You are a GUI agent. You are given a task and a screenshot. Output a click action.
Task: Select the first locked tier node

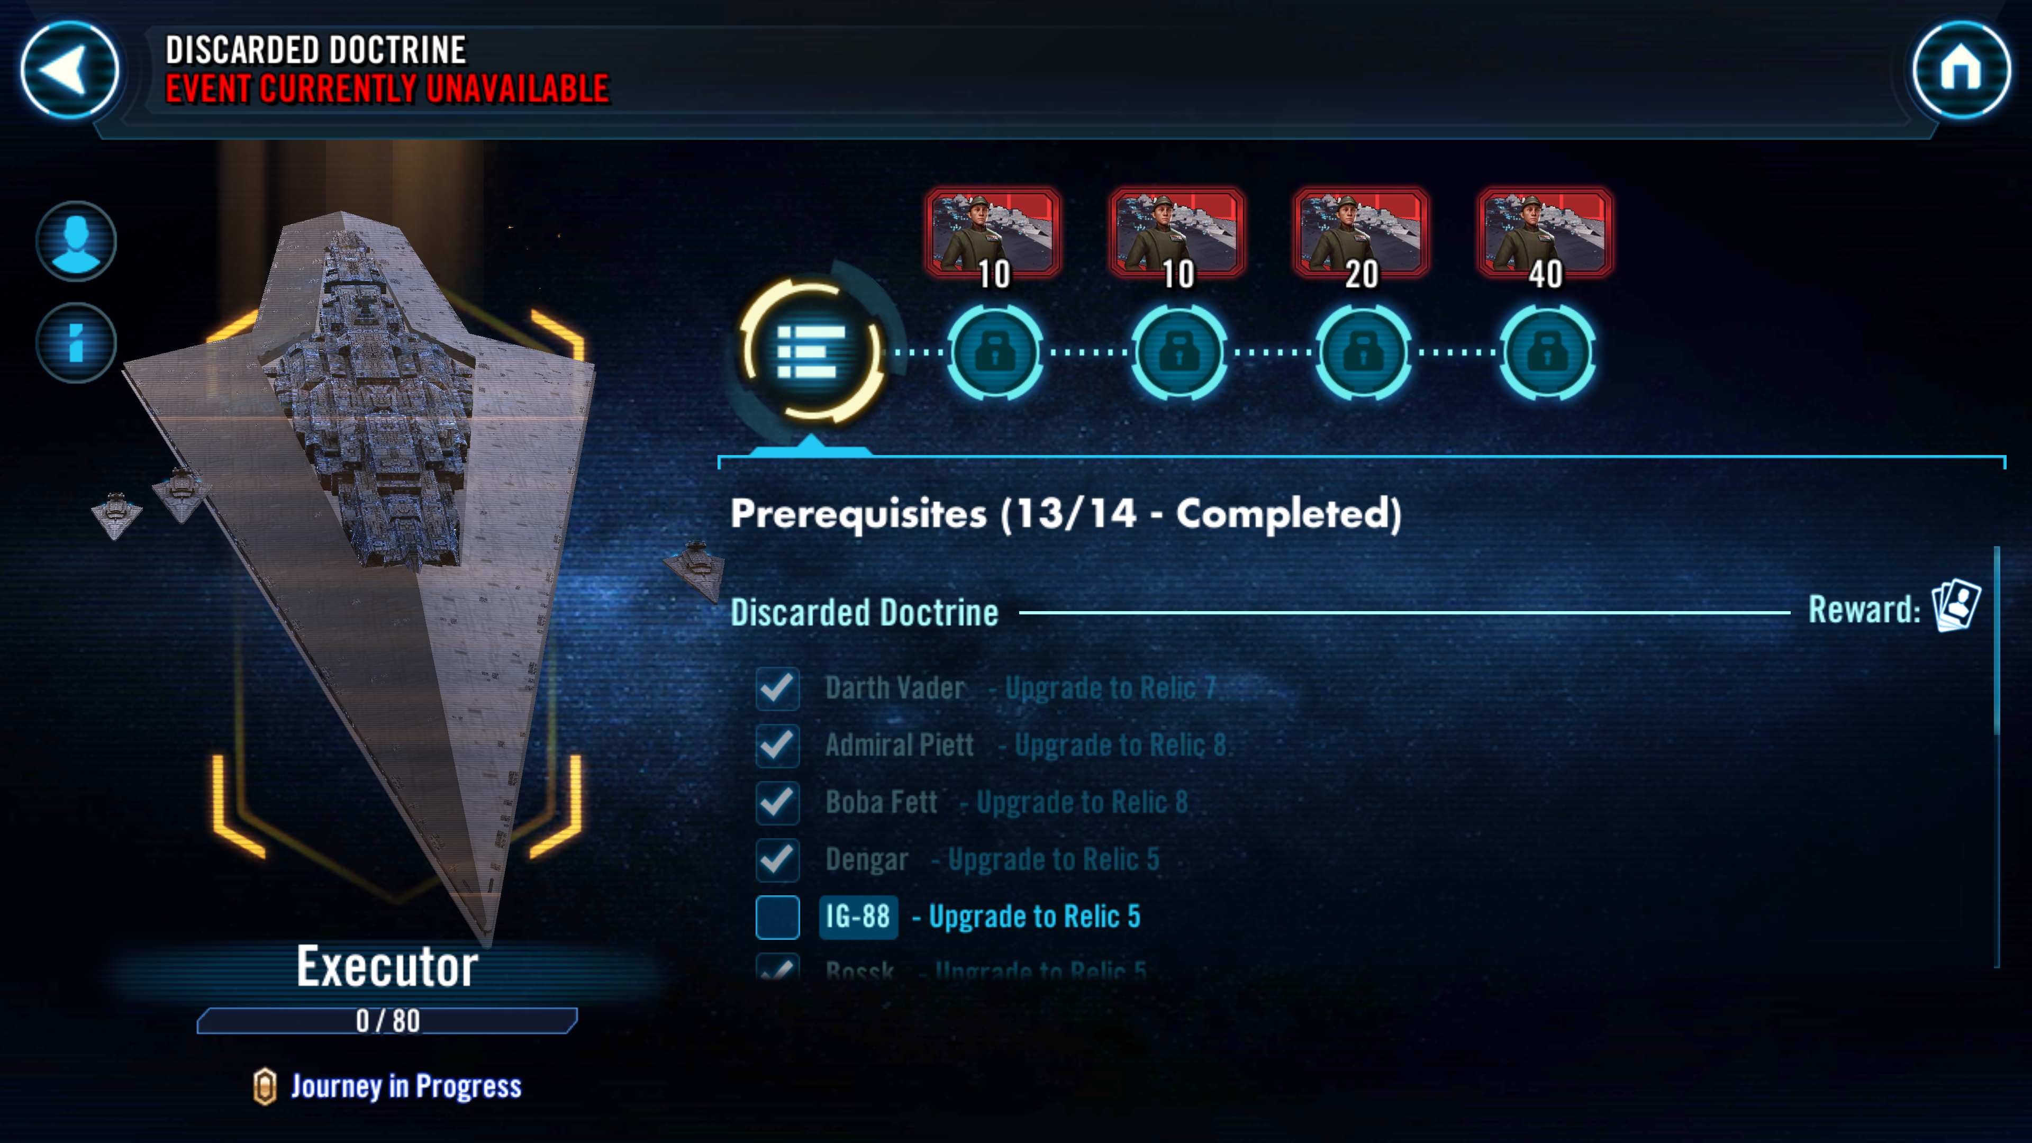(x=995, y=352)
